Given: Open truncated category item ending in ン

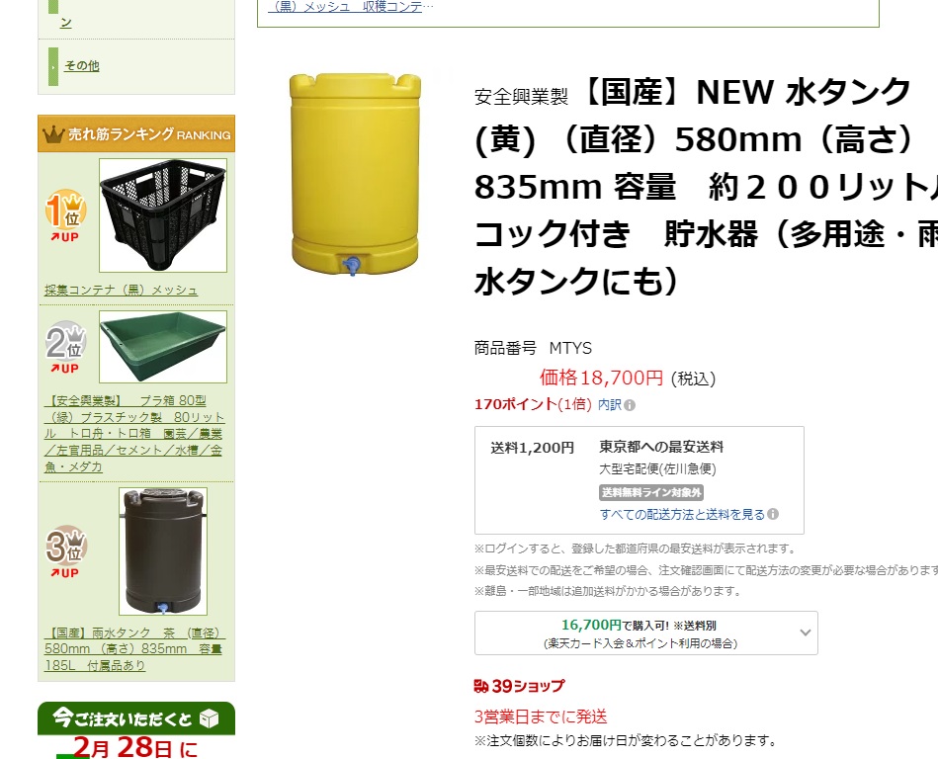Looking at the screenshot, I should pos(66,23).
